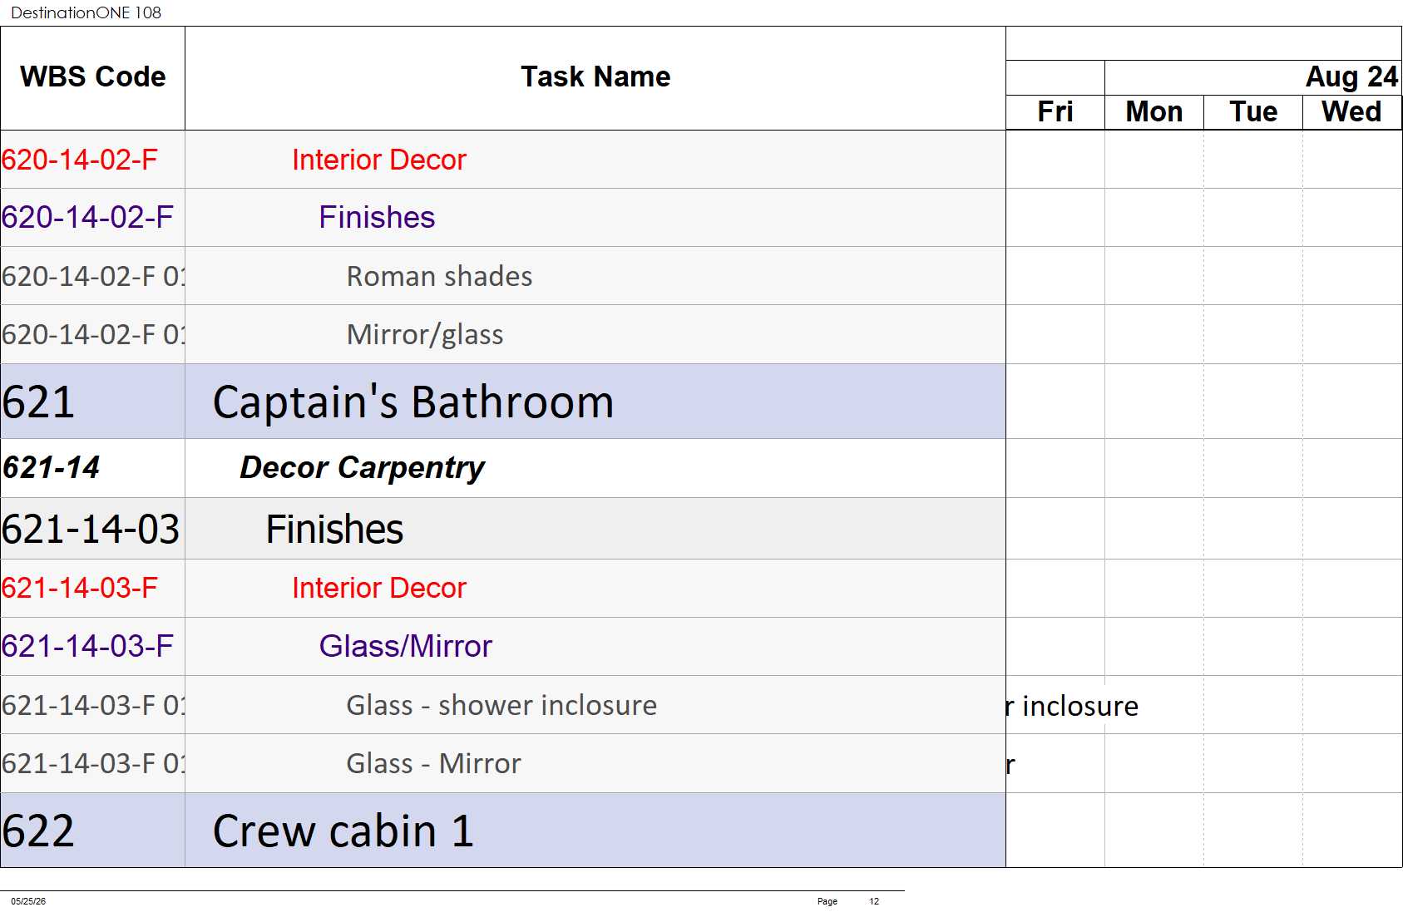The height and width of the screenshot is (912, 1403).
Task: Select the Roman shades task
Action: [x=439, y=276]
